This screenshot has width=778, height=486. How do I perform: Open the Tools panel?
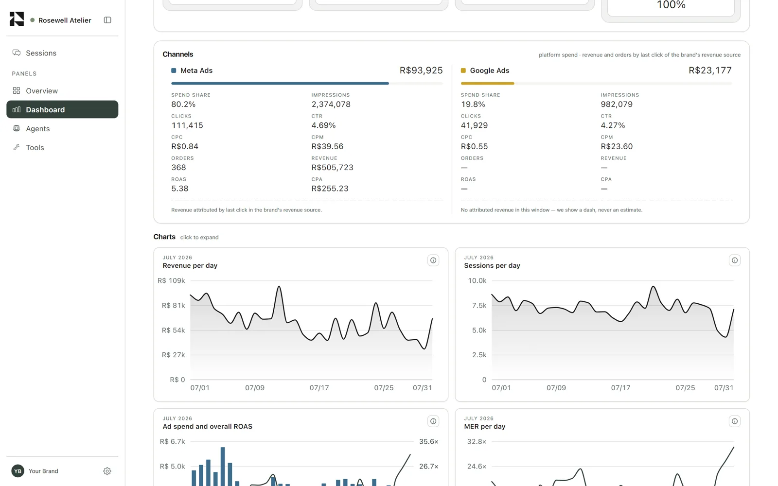(x=62, y=148)
